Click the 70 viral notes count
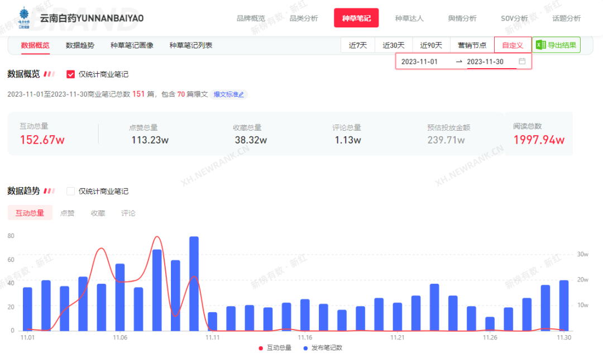The image size is (603, 358). click(x=181, y=94)
